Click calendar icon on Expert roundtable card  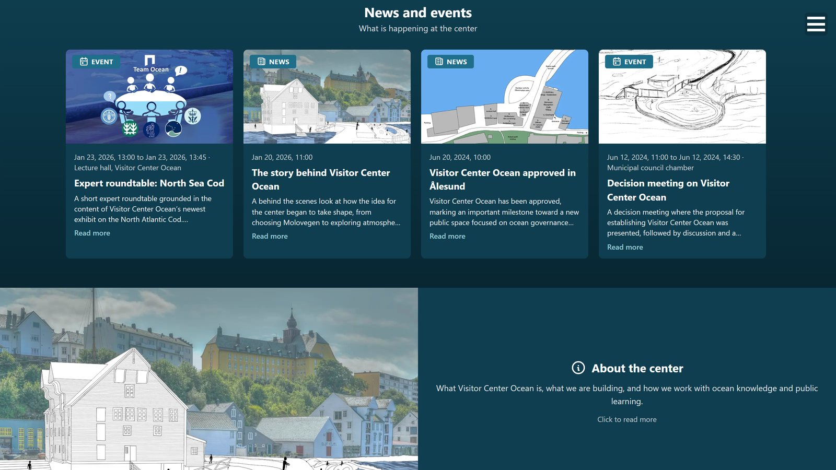click(x=84, y=62)
